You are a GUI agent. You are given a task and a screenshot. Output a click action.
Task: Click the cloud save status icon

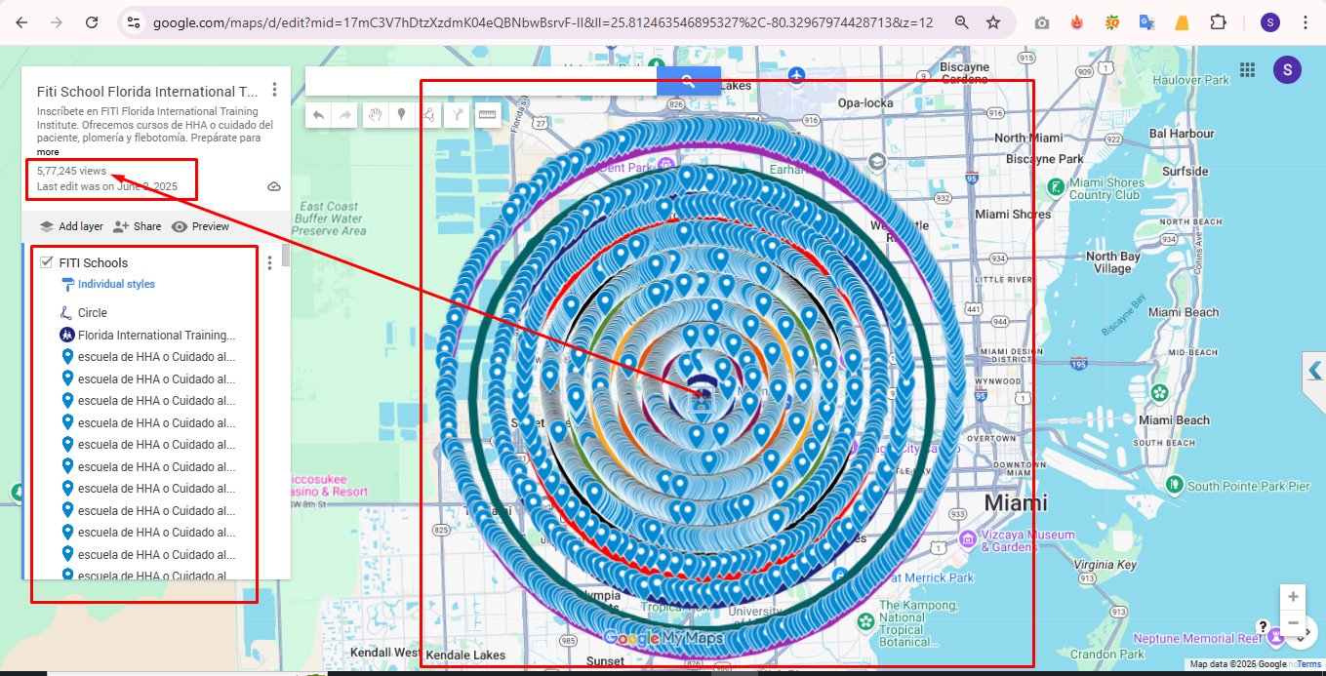(x=274, y=185)
